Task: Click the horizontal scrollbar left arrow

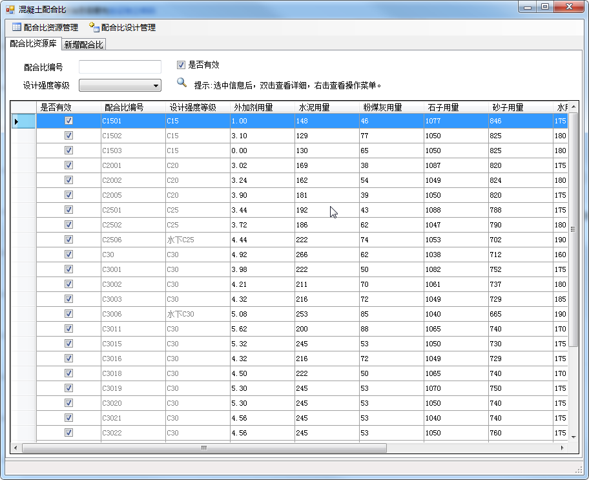Action: pyautogui.click(x=16, y=448)
